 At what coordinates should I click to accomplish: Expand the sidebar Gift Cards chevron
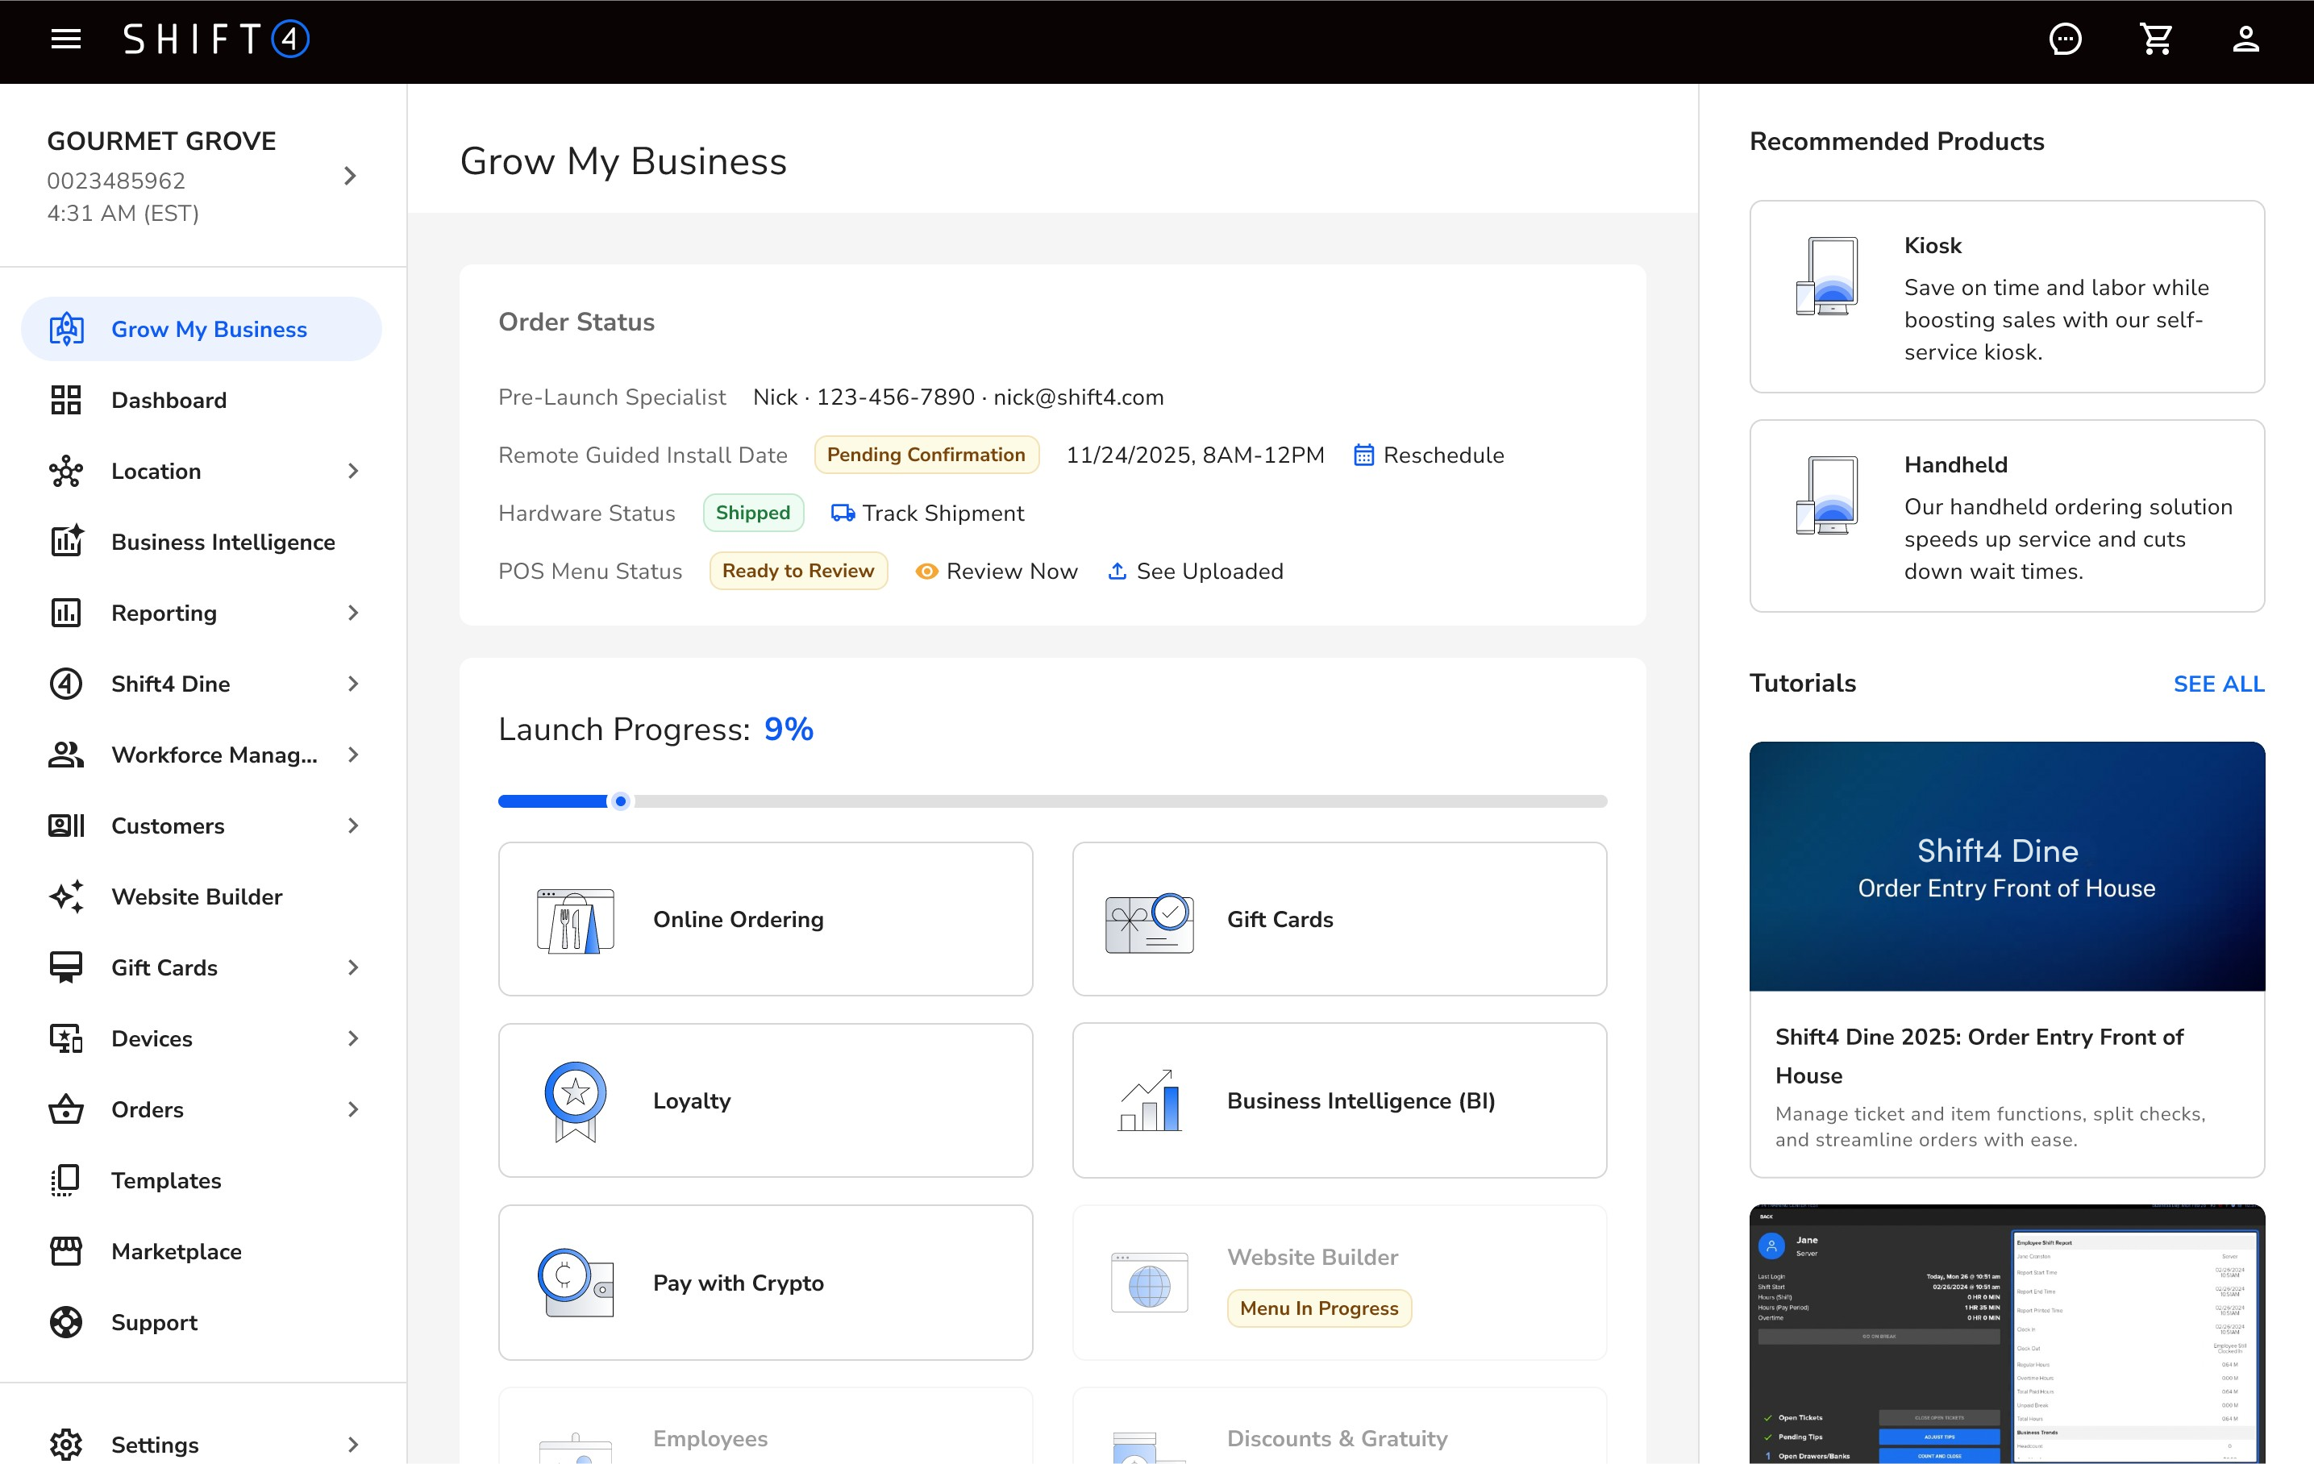[x=352, y=967]
